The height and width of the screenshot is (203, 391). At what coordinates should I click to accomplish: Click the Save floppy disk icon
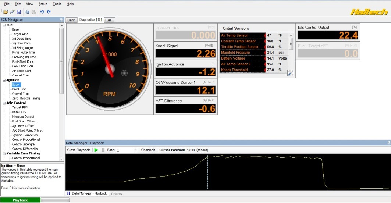tap(19, 12)
